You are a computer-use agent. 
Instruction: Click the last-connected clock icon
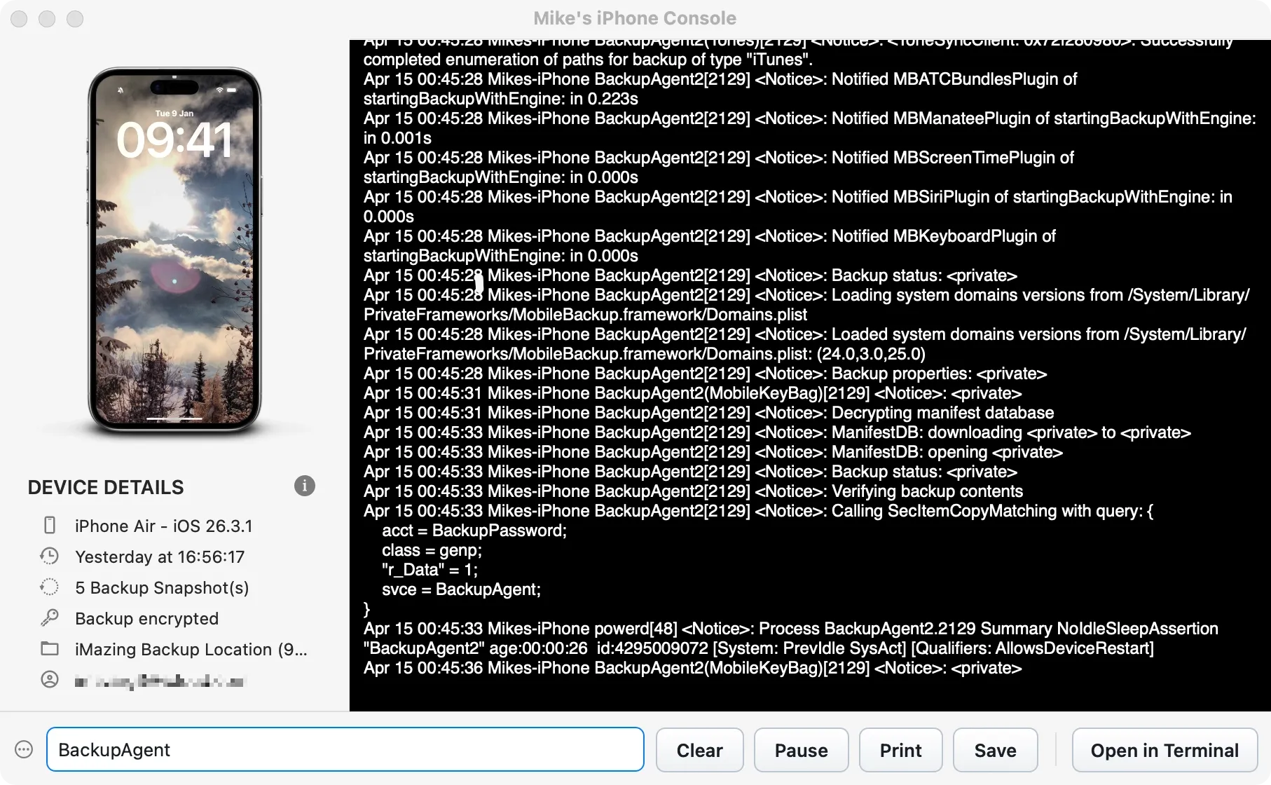tap(50, 556)
